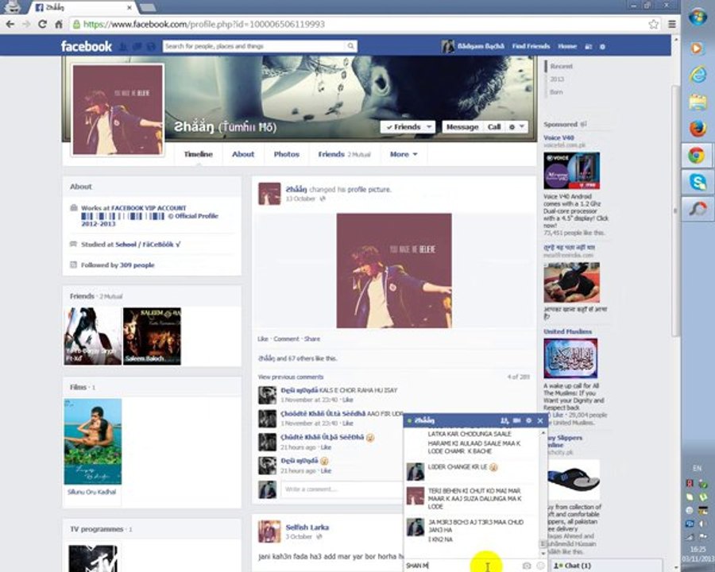Launch Firefox from taskbar
This screenshot has height=572, width=715.
point(698,129)
